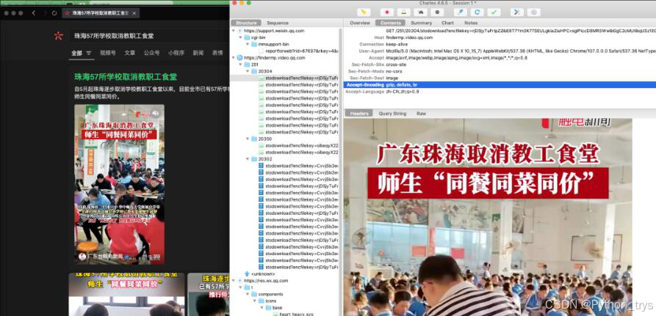Image resolution: width=656 pixels, height=316 pixels.
Task: Click the up-arrow icon beside <unknown>
Action: pyautogui.click(x=247, y=273)
